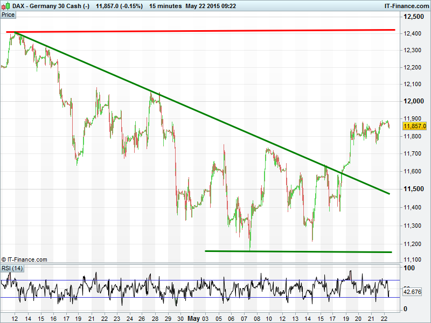Click the IT-Finance.com link at top right
The image size is (431, 323).
pos(406,5)
